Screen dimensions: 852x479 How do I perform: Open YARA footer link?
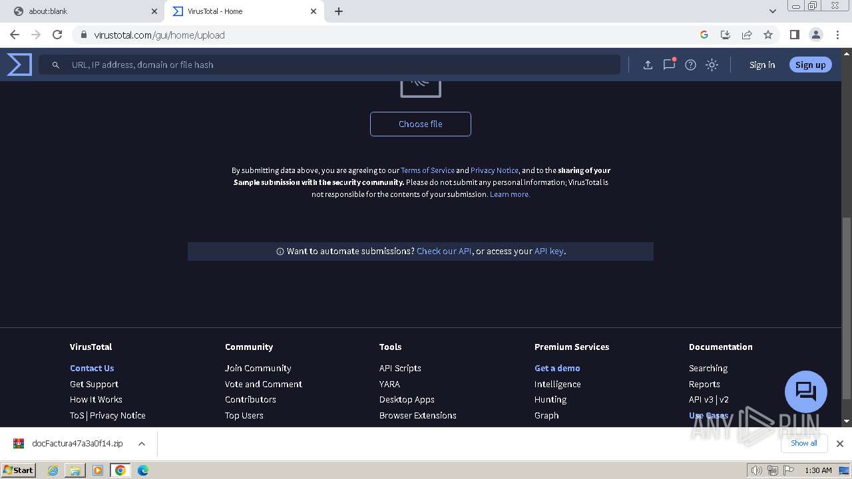[389, 384]
